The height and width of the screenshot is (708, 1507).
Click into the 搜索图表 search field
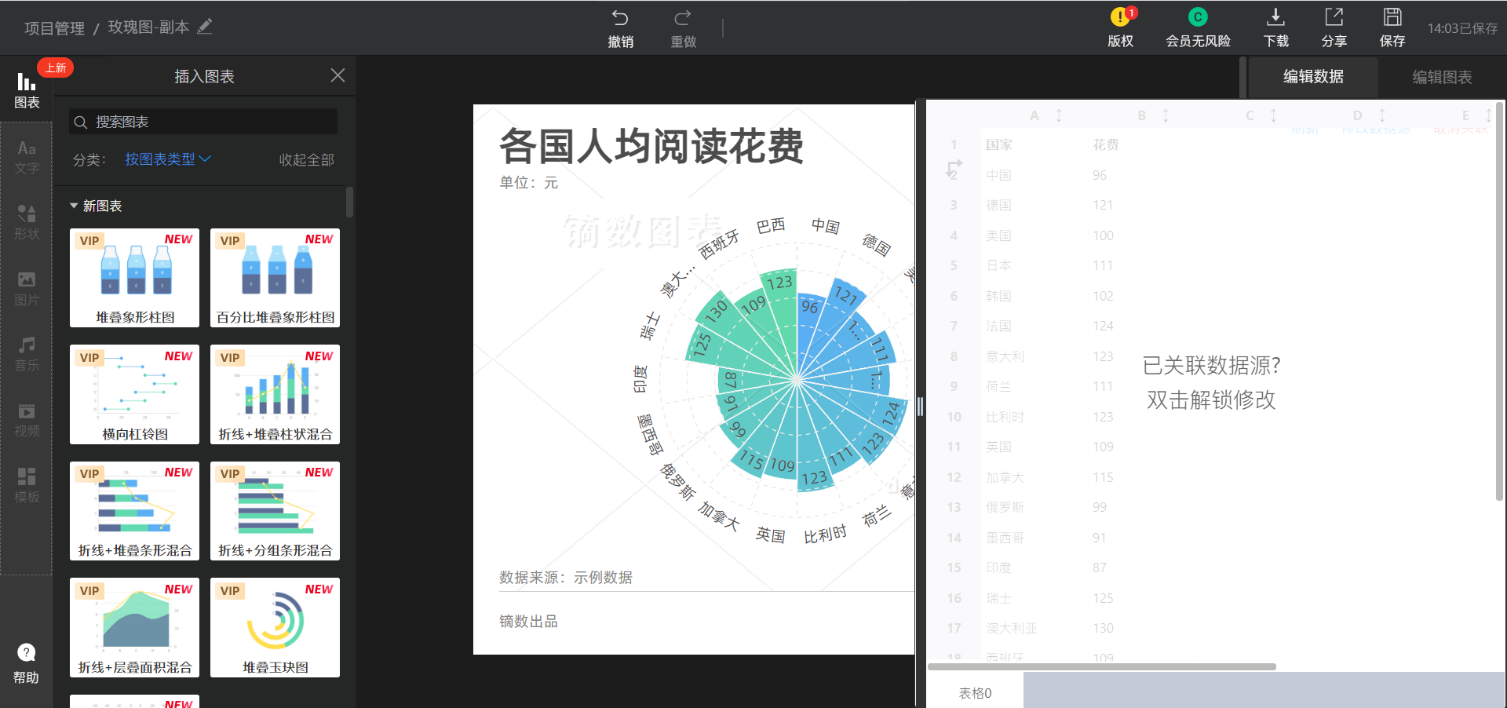[203, 122]
